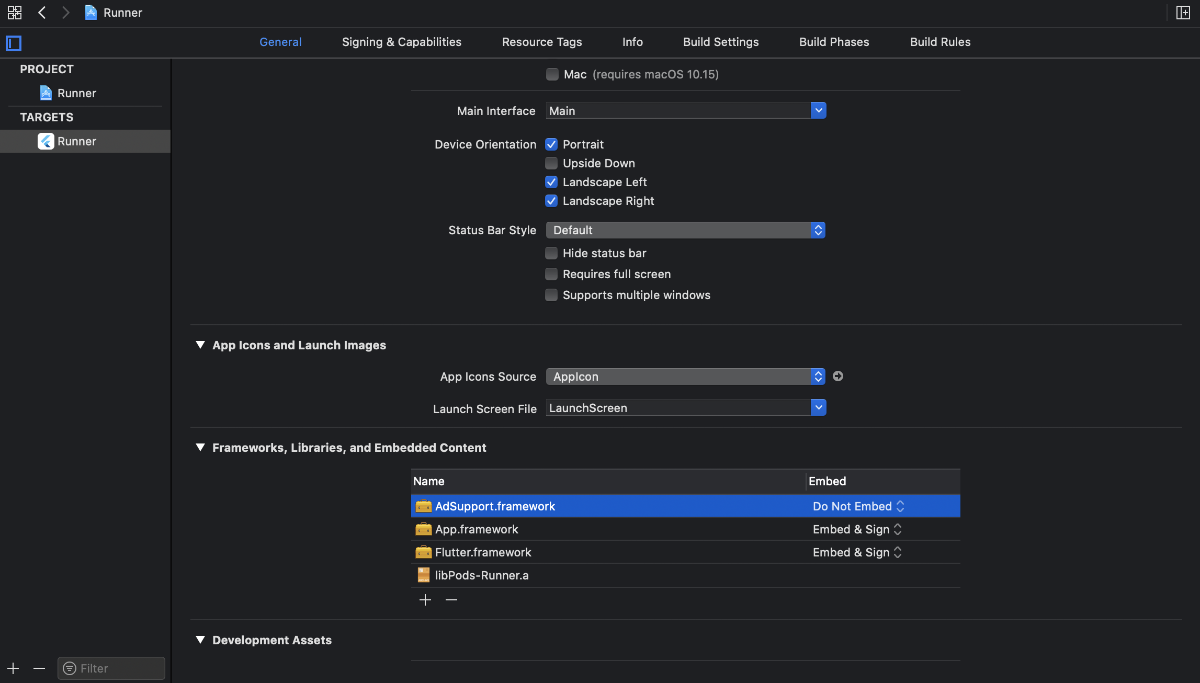
Task: Remove the selected framework with the minus button
Action: tap(451, 600)
